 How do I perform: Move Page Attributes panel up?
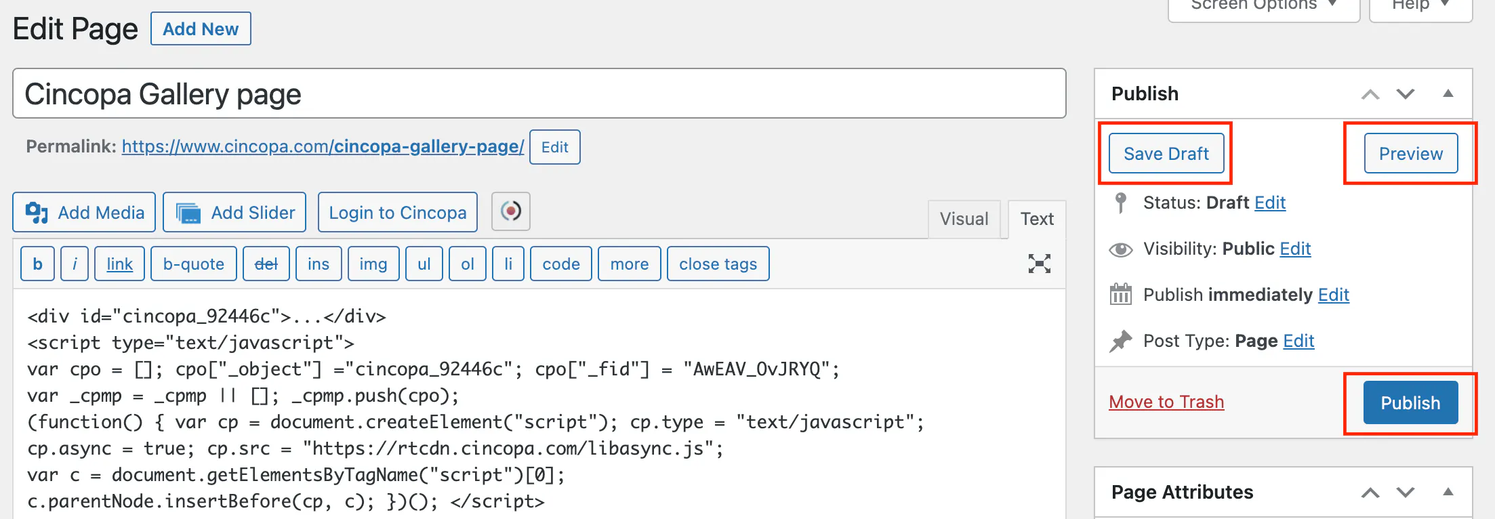[1370, 493]
